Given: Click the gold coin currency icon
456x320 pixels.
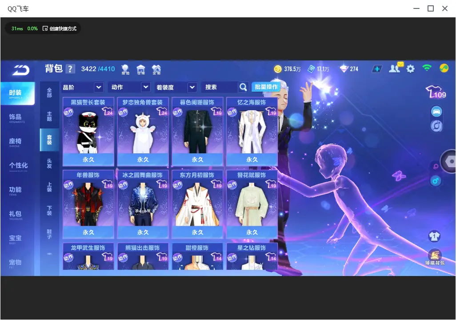Looking at the screenshot, I should coord(278,69).
